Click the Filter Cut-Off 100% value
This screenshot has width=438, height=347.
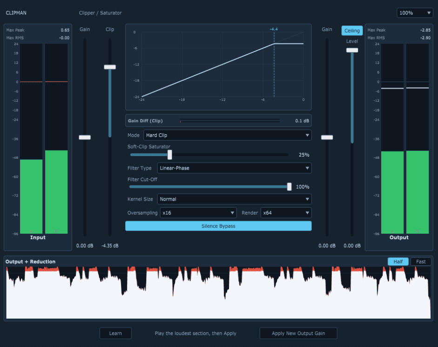click(x=303, y=187)
